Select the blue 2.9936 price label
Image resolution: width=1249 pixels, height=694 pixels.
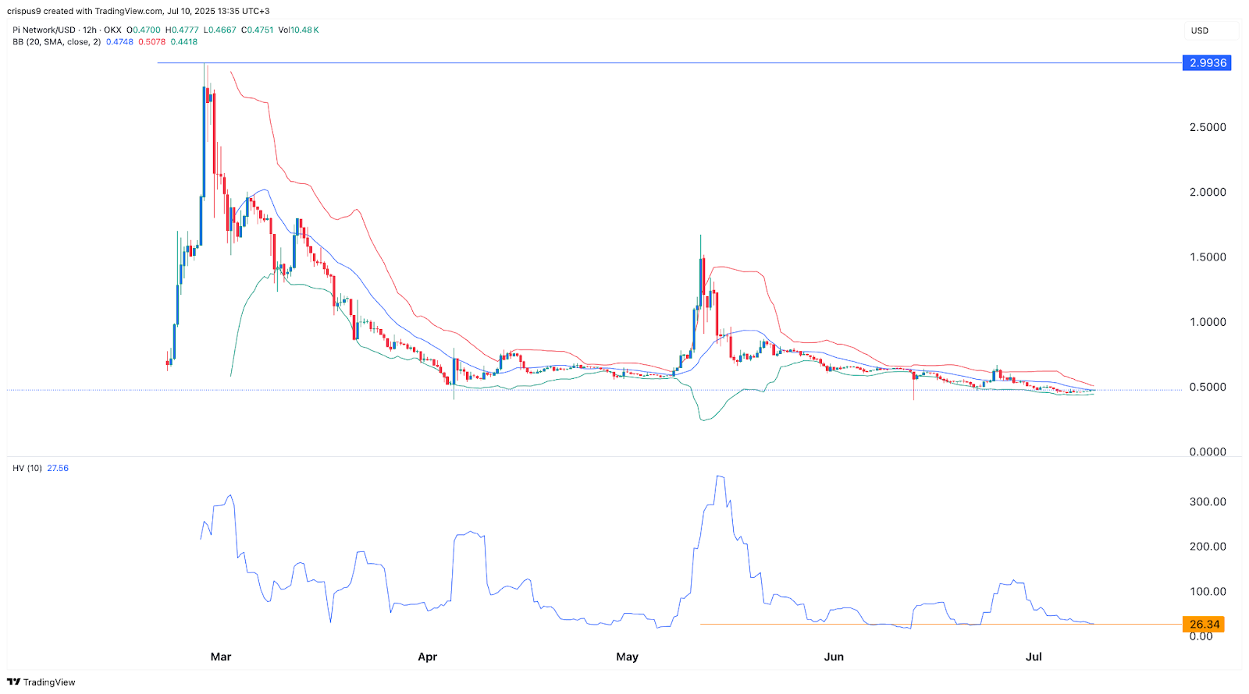click(1207, 63)
